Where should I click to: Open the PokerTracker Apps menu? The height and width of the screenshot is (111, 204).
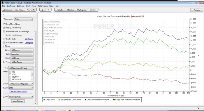coord(45,6)
